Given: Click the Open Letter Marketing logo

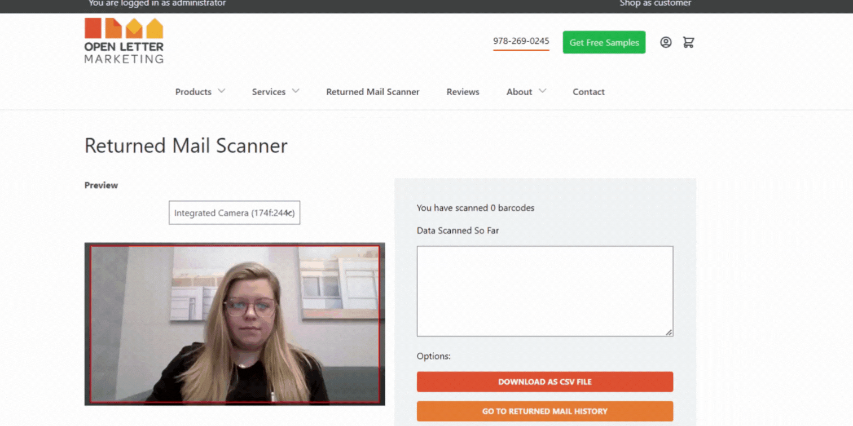Looking at the screenshot, I should (x=124, y=41).
